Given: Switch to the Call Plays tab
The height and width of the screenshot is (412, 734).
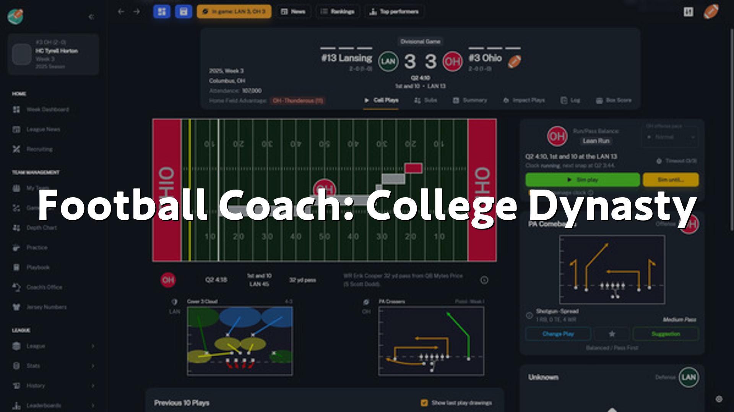Looking at the screenshot, I should coord(381,100).
